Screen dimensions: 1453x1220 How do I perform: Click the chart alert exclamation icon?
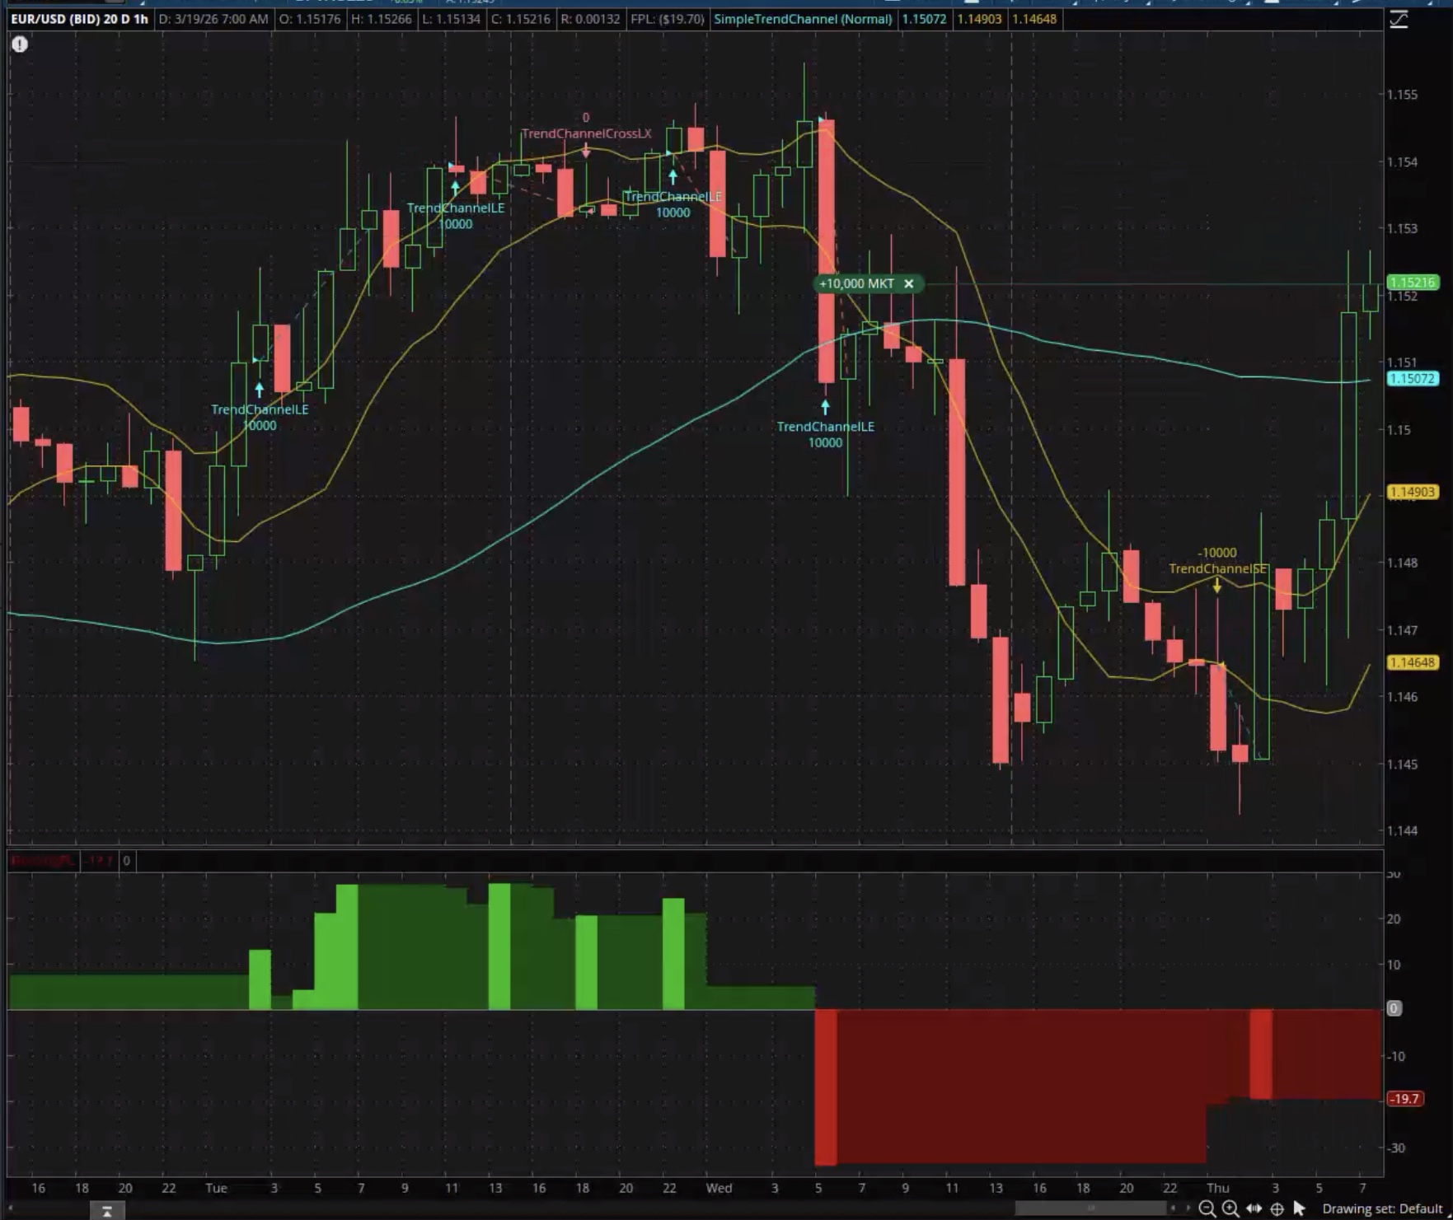point(20,44)
